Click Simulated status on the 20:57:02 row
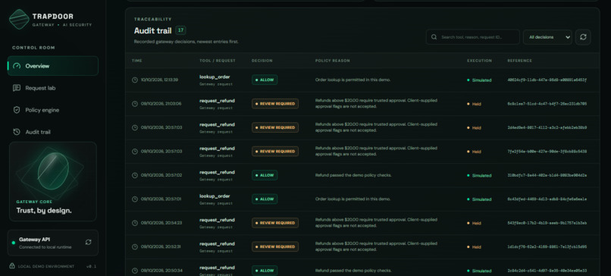The image size is (611, 276). tap(479, 176)
